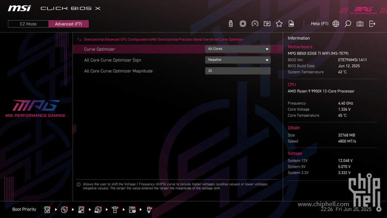Select the Curve Optimizer setting row label

click(x=100, y=49)
